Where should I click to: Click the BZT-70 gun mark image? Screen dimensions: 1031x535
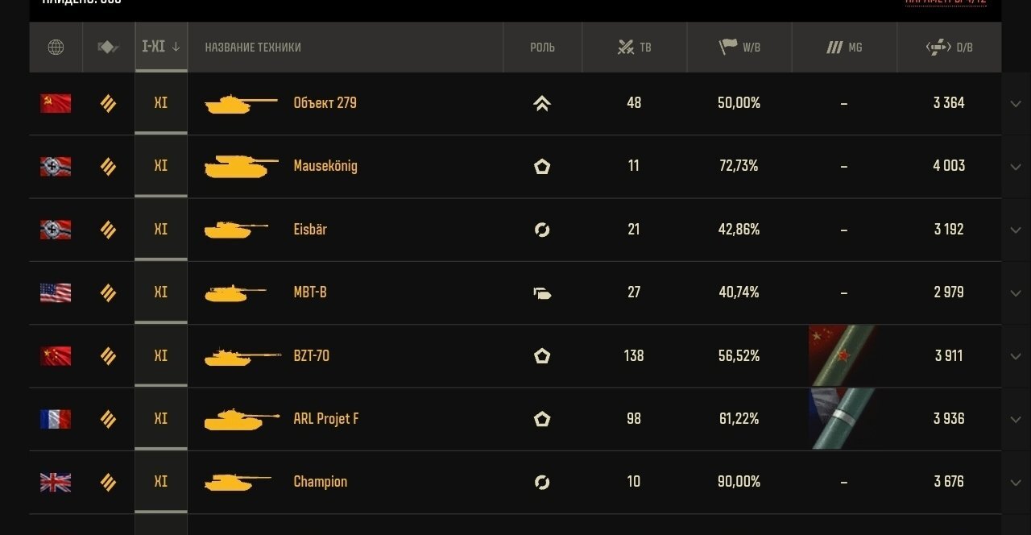click(842, 356)
